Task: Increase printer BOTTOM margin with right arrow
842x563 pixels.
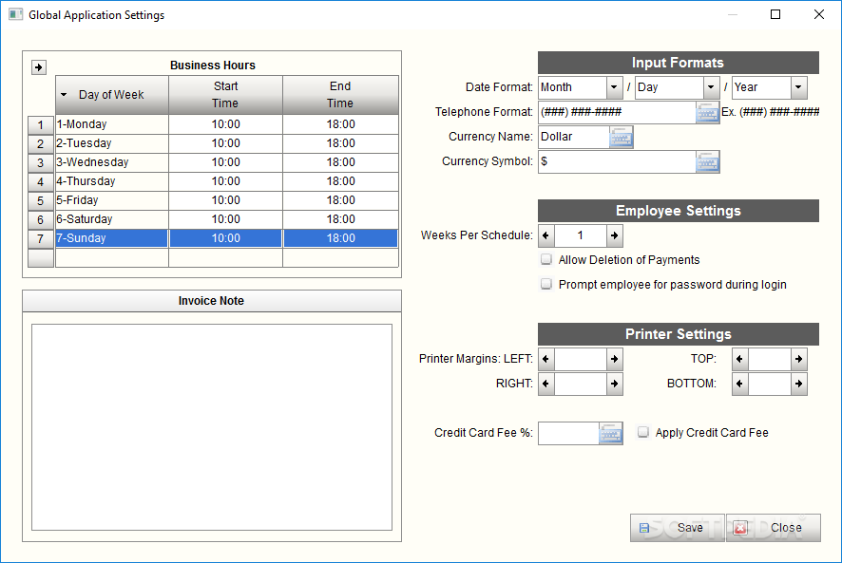Action: coord(799,384)
